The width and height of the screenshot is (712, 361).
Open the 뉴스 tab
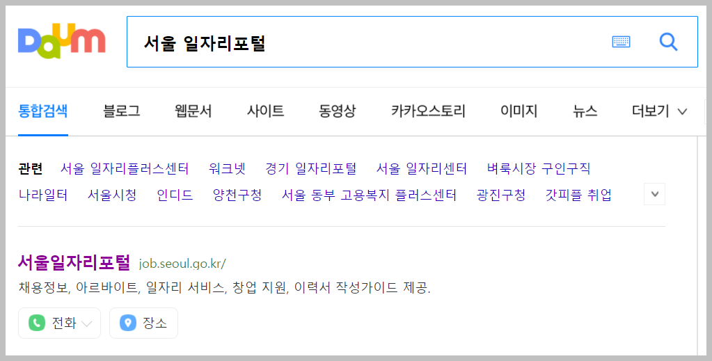click(x=585, y=111)
